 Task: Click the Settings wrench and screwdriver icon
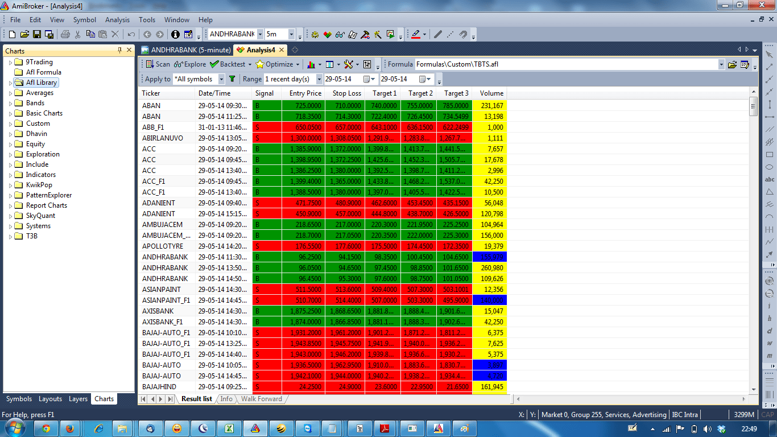[349, 64]
